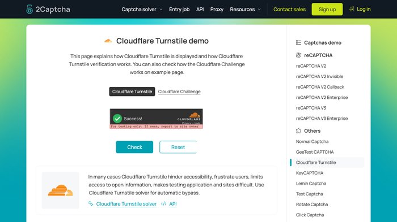Click the Log in link
Viewport: 397px width, 222px height.
tap(364, 9)
